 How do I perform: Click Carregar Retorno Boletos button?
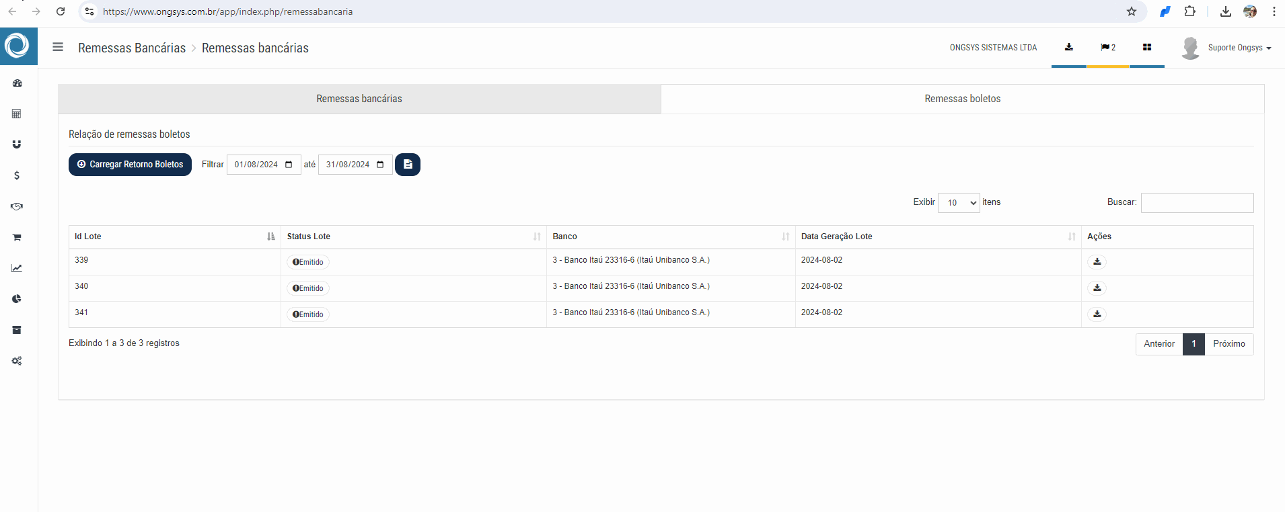tap(130, 165)
